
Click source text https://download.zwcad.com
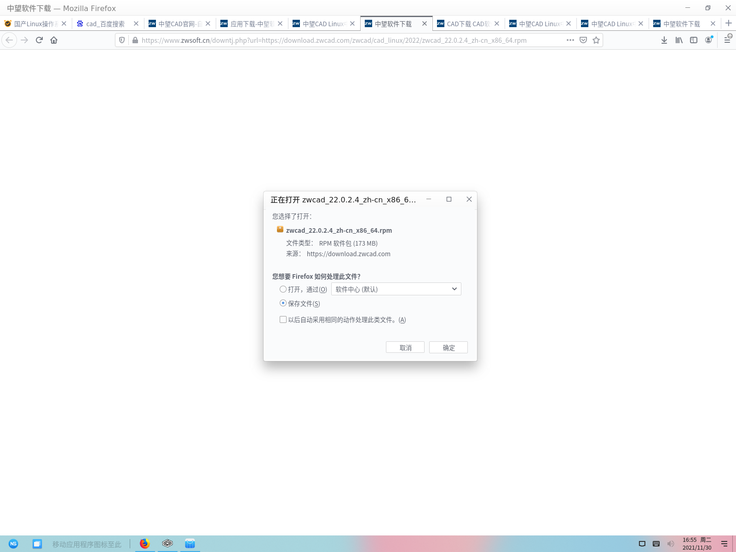(x=349, y=254)
